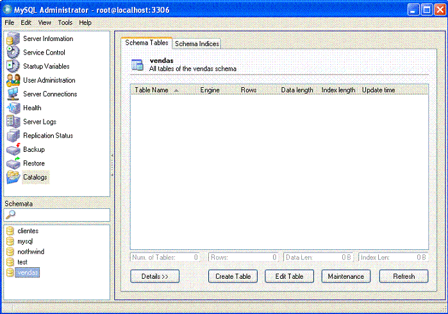
Task: Click the MySQL Administrator title bar icon
Action: pos(7,10)
